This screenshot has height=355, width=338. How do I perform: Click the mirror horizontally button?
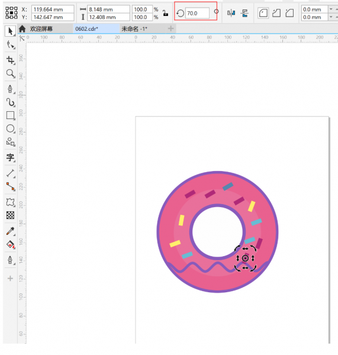(x=231, y=13)
